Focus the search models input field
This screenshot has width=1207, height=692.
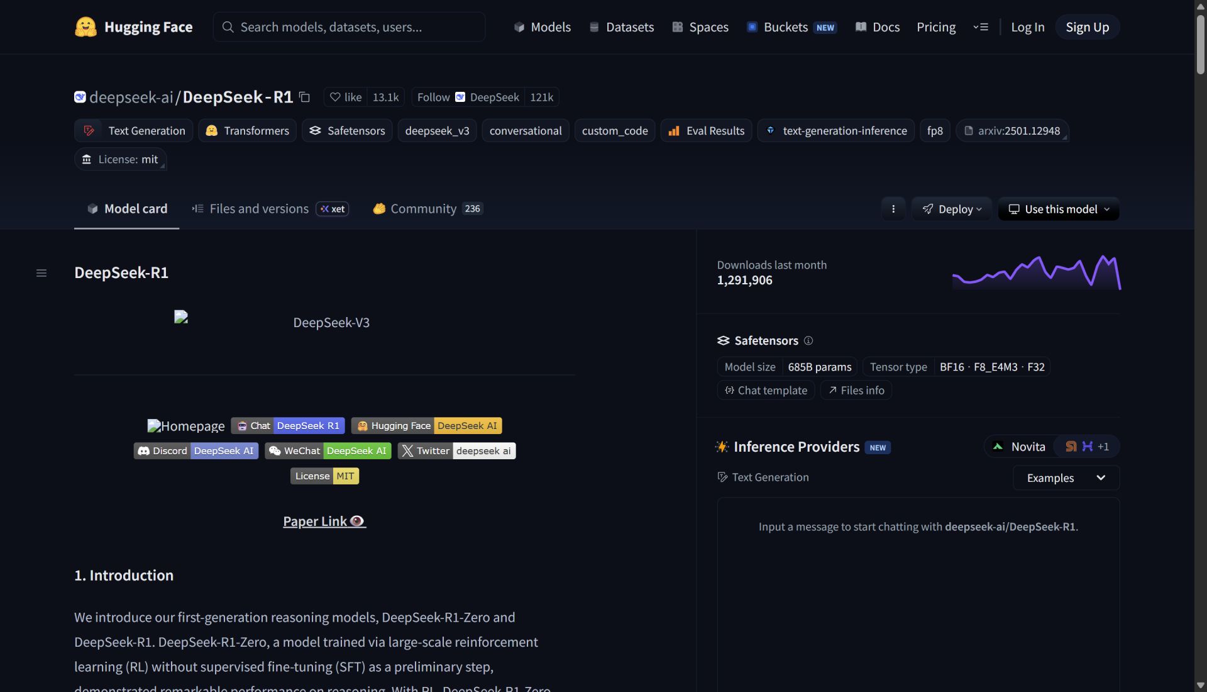(350, 27)
